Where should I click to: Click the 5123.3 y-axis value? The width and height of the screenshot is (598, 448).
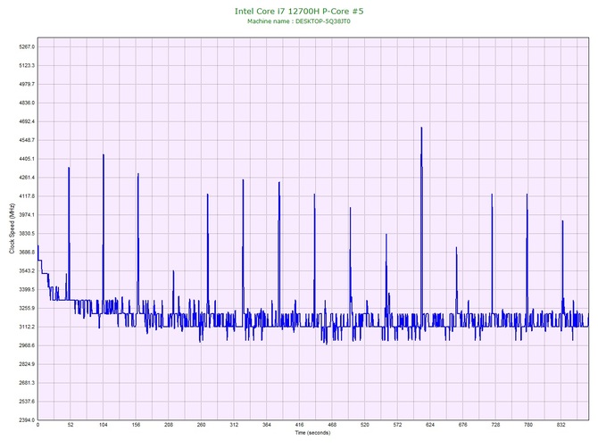click(x=27, y=65)
